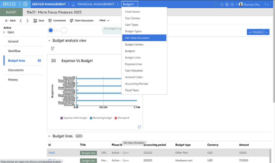Click the filter funnel icon
The width and height of the screenshot is (275, 163).
pyautogui.click(x=53, y=49)
